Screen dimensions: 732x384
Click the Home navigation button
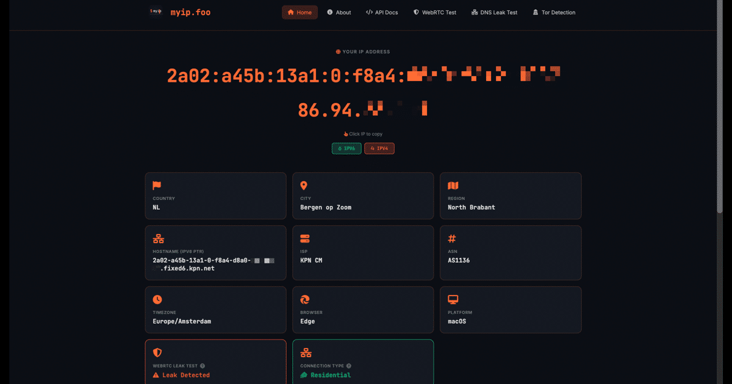point(300,12)
